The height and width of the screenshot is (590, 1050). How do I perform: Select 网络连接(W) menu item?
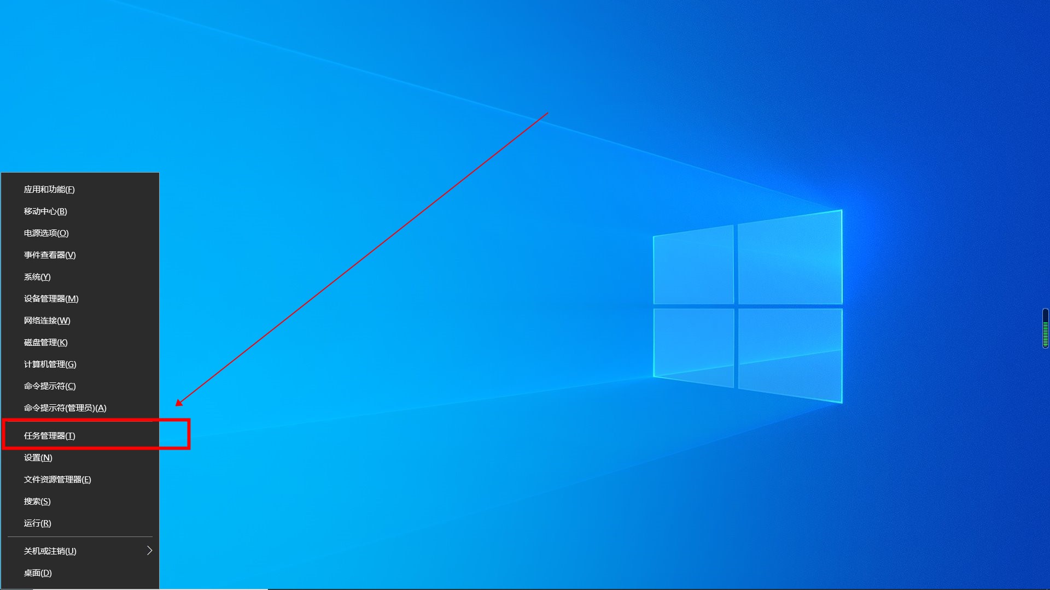(47, 321)
